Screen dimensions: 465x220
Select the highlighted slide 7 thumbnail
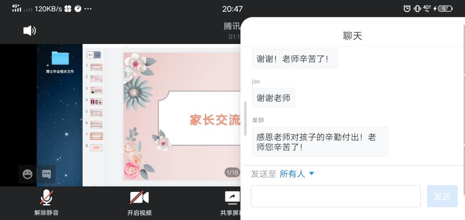click(96, 136)
